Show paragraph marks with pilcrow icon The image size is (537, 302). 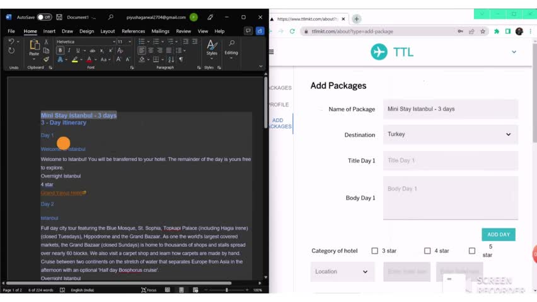(x=181, y=60)
